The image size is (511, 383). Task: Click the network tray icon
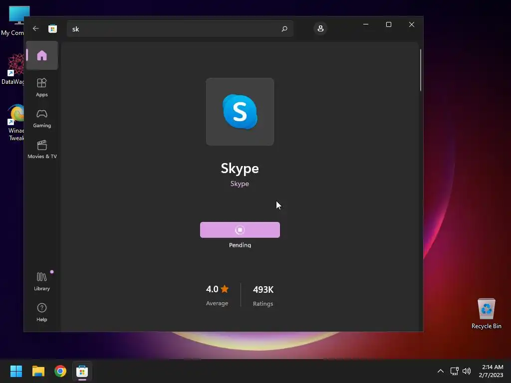(454, 371)
